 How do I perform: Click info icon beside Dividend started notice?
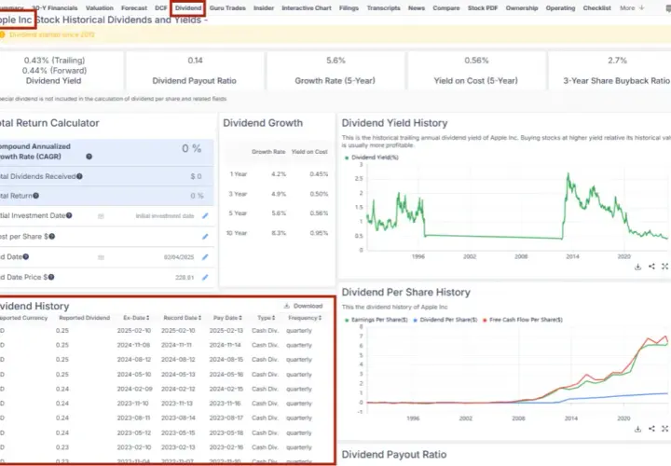(x=3, y=34)
